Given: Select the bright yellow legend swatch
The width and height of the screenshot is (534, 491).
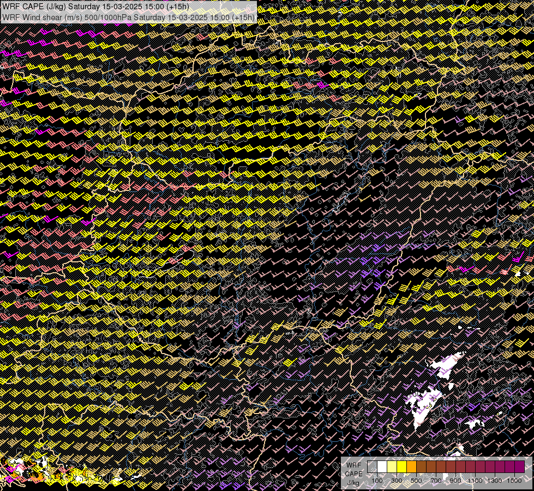Looking at the screenshot, I should 401,467.
